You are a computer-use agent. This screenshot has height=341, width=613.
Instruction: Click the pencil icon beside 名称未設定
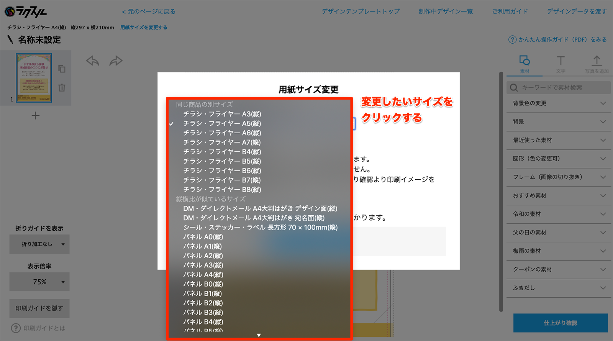tap(10, 39)
